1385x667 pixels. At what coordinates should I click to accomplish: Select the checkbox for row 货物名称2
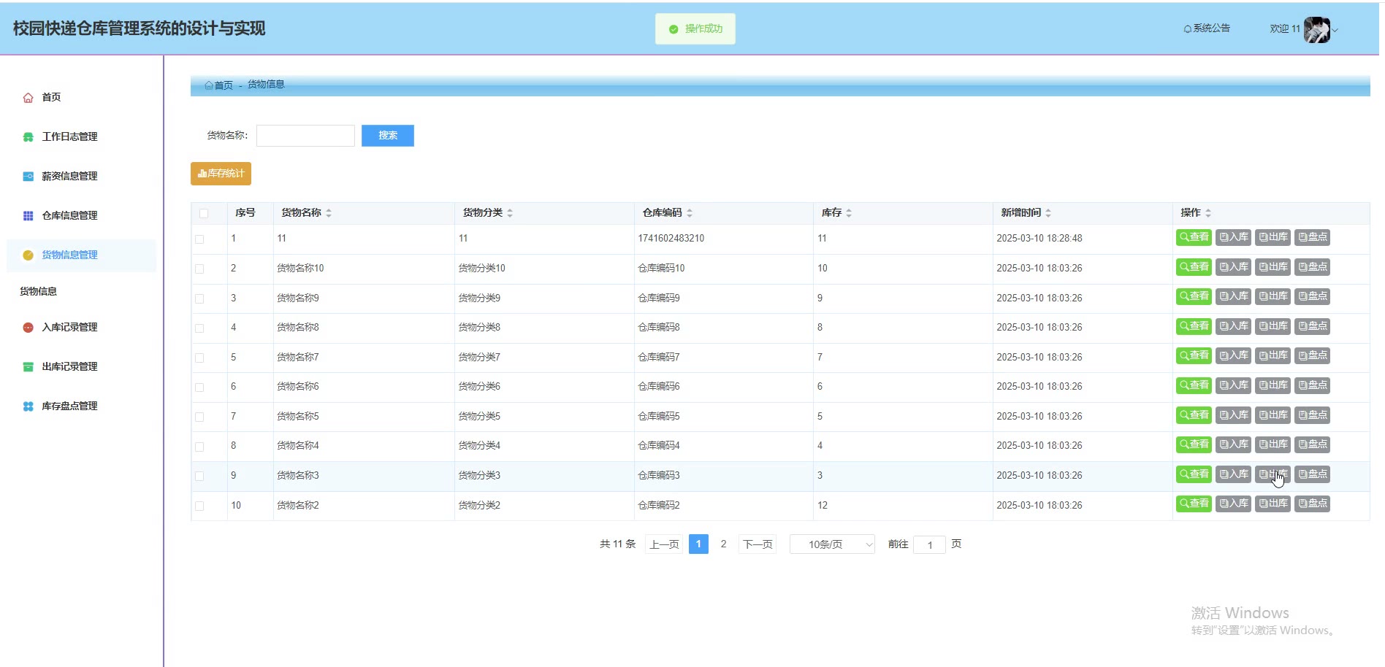click(x=199, y=506)
